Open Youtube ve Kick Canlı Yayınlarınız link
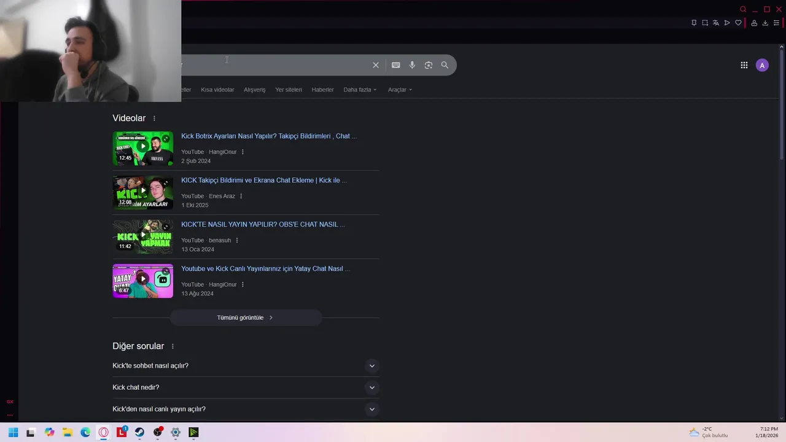Viewport: 786px width, 442px height. coord(265,269)
